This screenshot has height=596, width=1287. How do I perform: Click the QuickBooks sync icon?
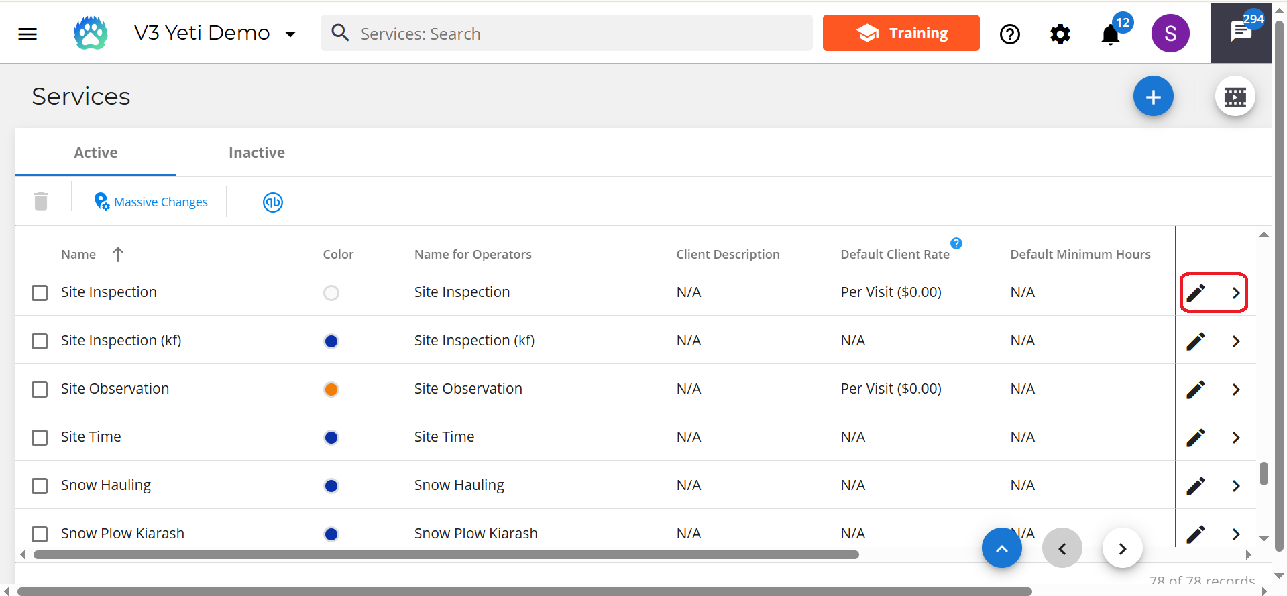coord(272,202)
